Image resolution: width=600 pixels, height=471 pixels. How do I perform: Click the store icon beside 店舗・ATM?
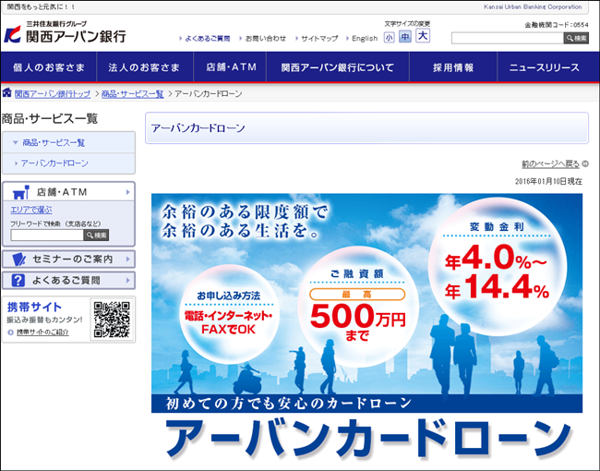(20, 192)
